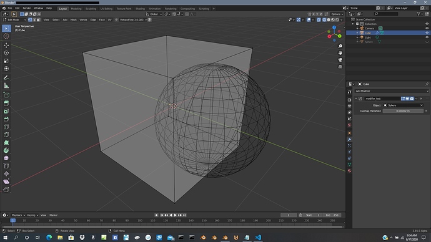Select the Add Cube tool
This screenshot has height=242, width=431.
(x=6, y=95)
